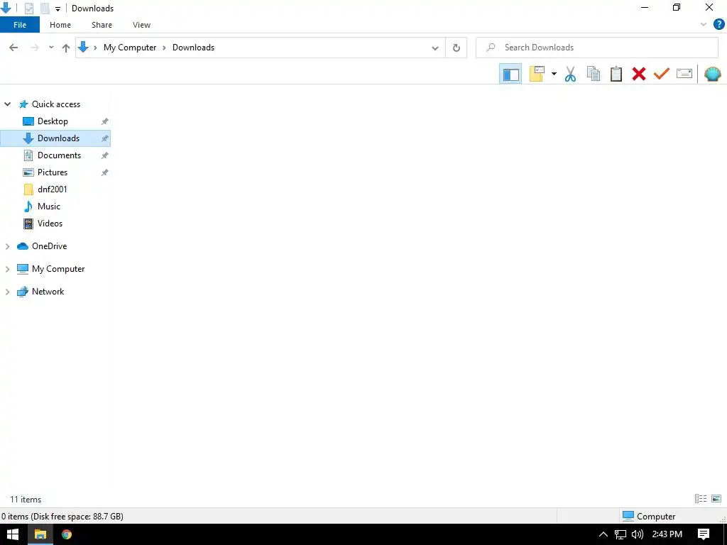
Task: Open the File menu
Action: click(20, 25)
